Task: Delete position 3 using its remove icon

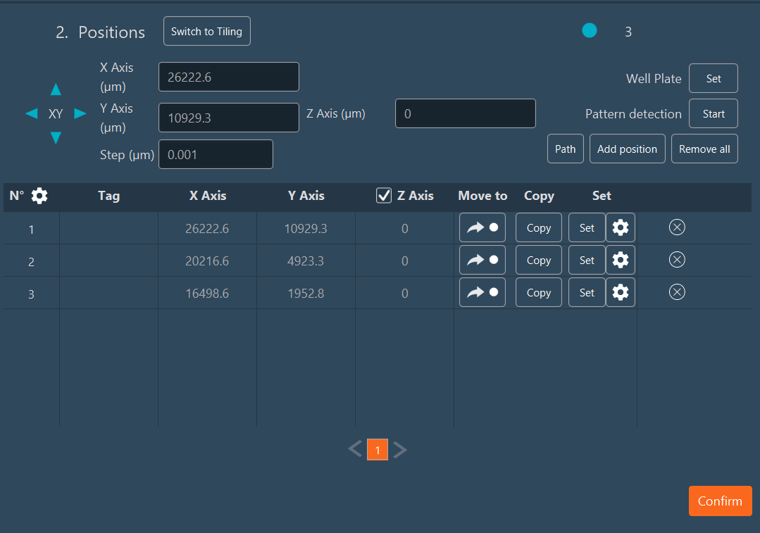Action: pyautogui.click(x=677, y=292)
